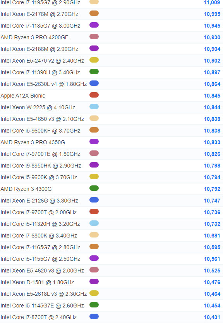Click the purple swatch beside Ryzen 3 PRO 4350G
This screenshot has height=323, width=223.
point(94,142)
